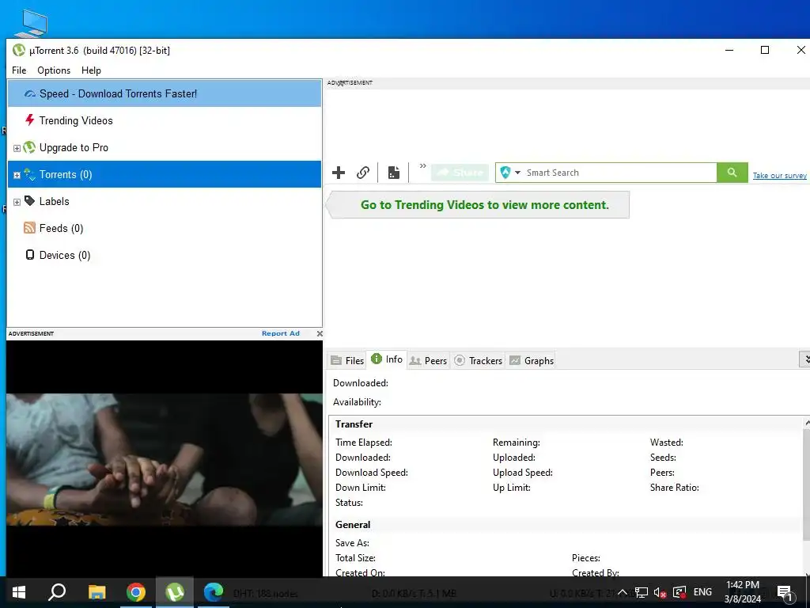This screenshot has width=810, height=608.
Task: Click the Report Ad link
Action: click(x=281, y=333)
